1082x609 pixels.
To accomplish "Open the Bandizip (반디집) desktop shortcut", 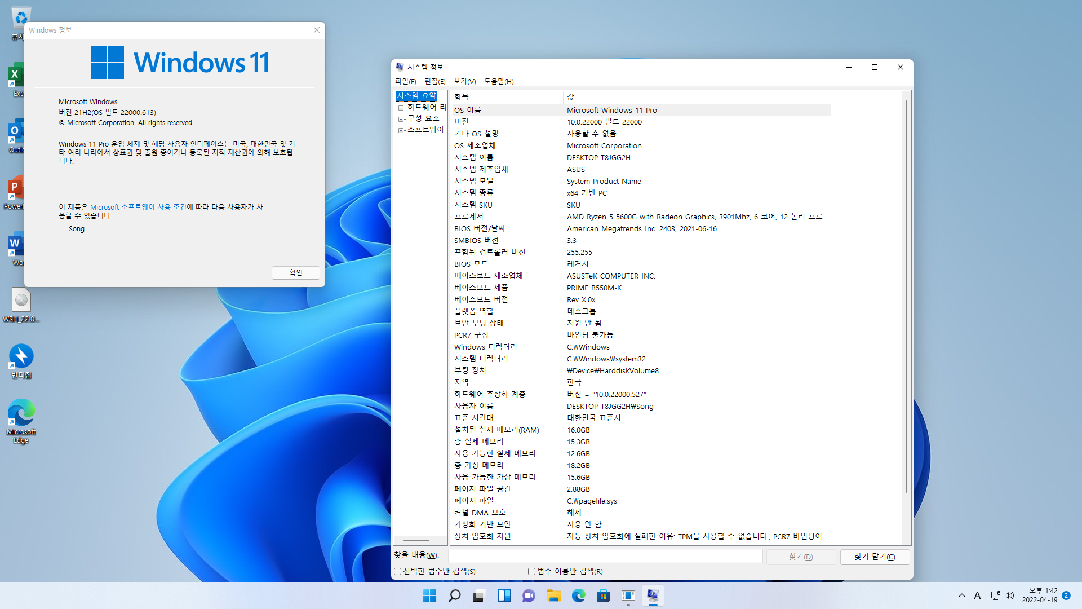I will pyautogui.click(x=21, y=361).
